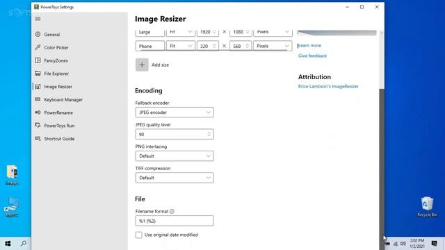Click the Add size label

tap(161, 65)
